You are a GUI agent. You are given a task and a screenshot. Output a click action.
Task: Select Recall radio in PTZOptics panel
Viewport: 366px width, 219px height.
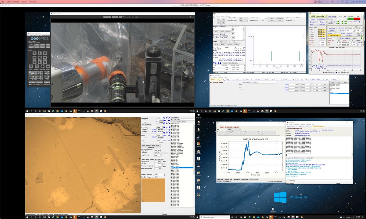[x=33, y=69]
